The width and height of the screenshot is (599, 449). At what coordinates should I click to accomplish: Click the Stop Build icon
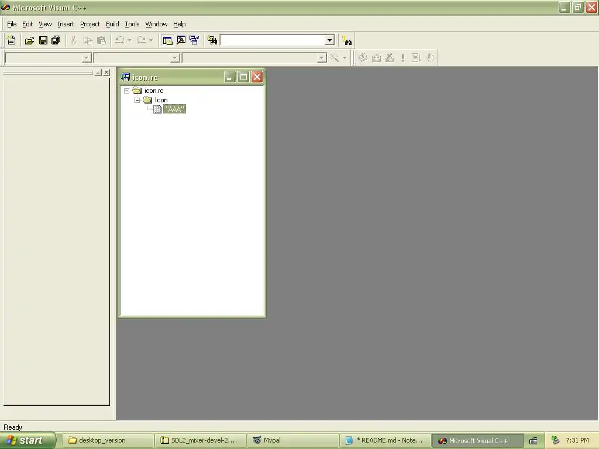pos(390,58)
